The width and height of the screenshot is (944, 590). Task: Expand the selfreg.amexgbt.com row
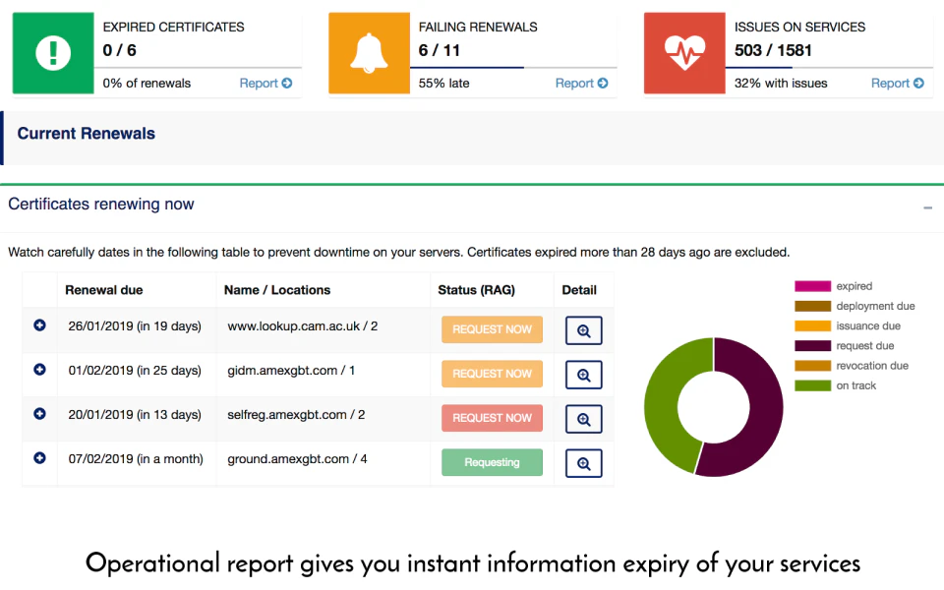pyautogui.click(x=40, y=414)
